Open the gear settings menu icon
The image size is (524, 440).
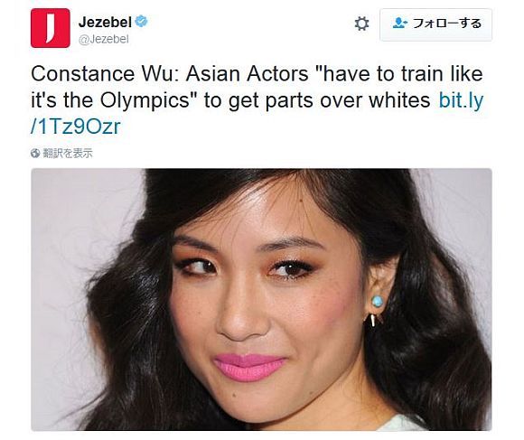click(361, 23)
